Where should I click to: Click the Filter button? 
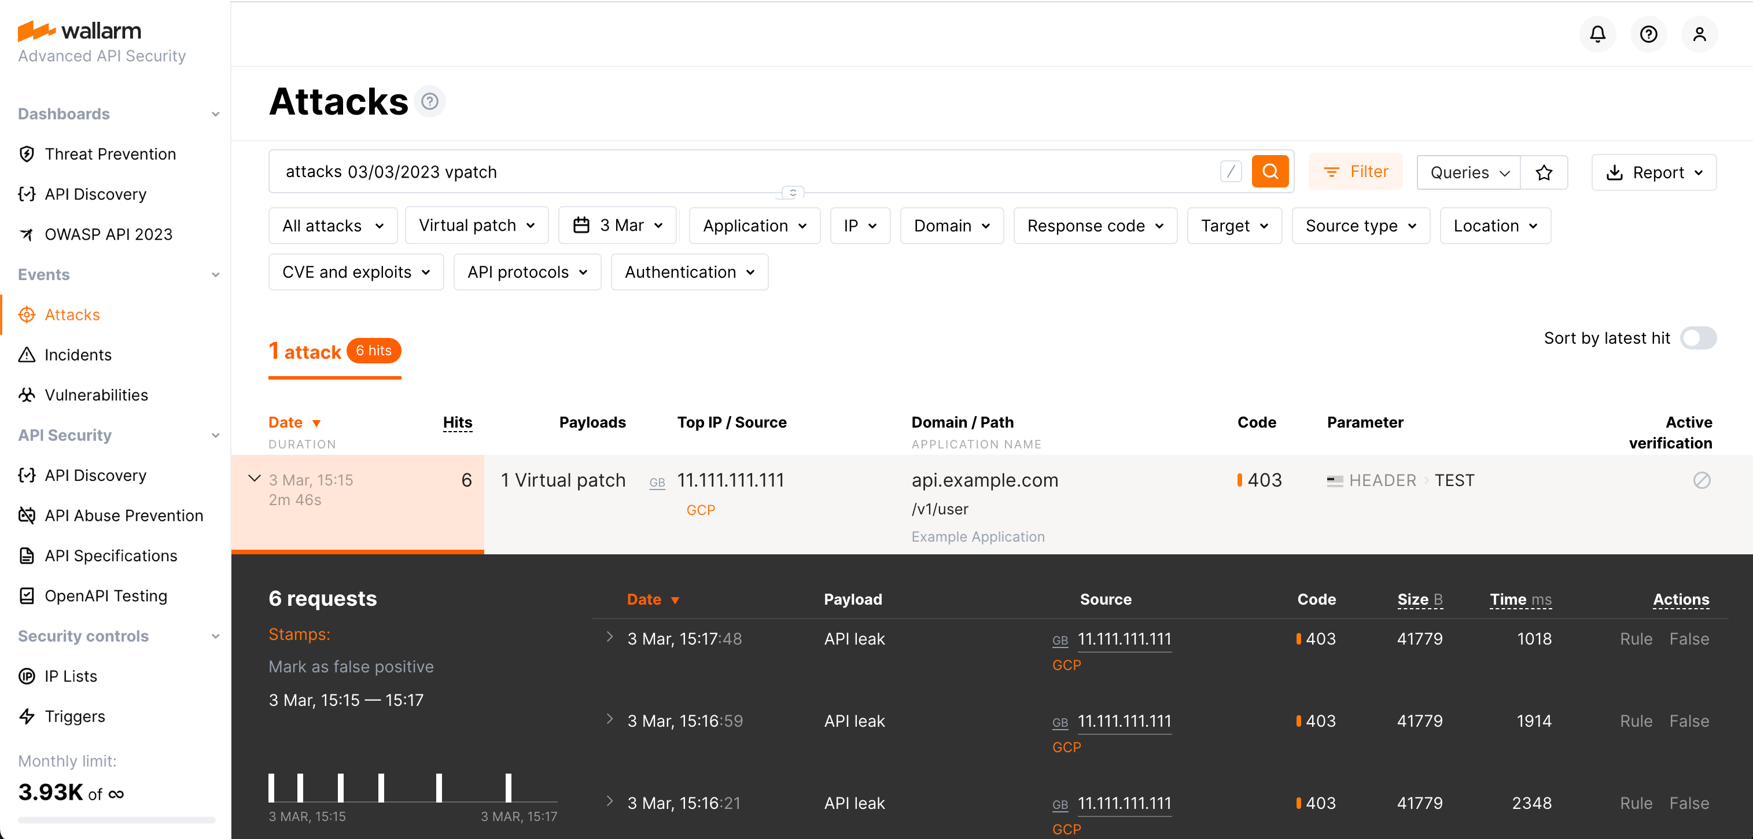tap(1355, 171)
